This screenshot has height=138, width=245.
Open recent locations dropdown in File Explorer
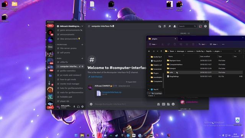(x=157, y=51)
